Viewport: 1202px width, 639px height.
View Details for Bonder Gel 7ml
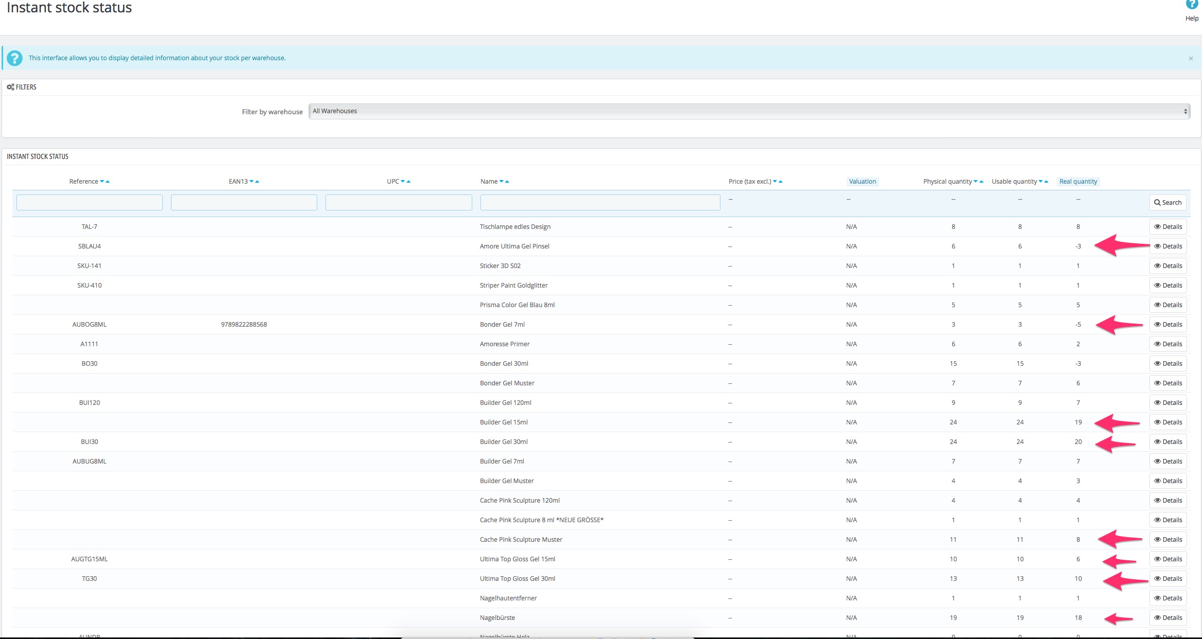[1167, 325]
